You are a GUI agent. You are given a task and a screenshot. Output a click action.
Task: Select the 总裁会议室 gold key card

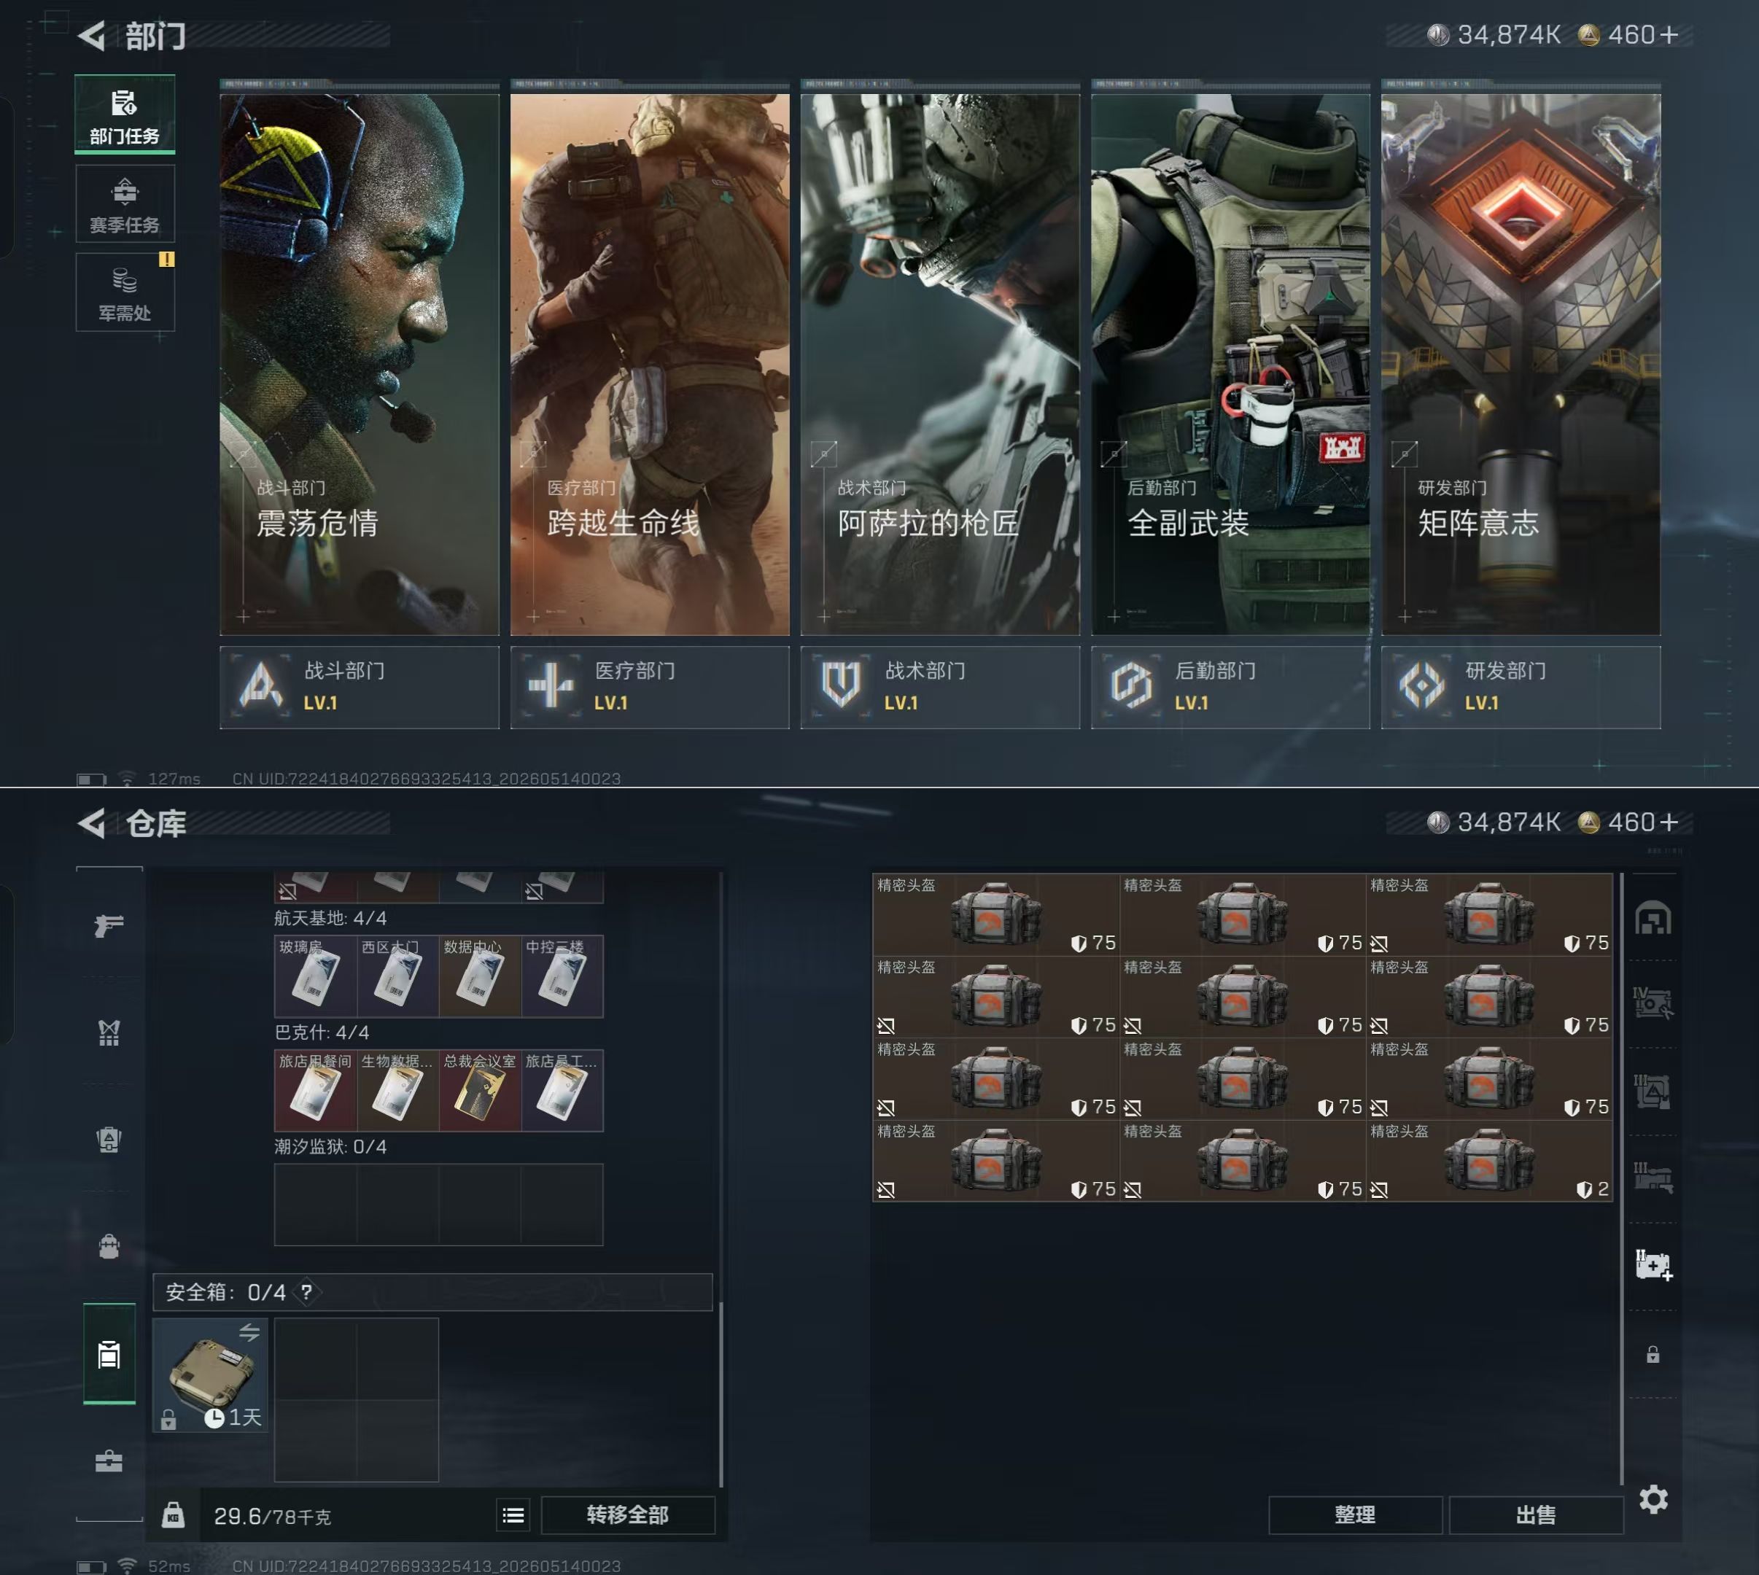click(480, 1090)
